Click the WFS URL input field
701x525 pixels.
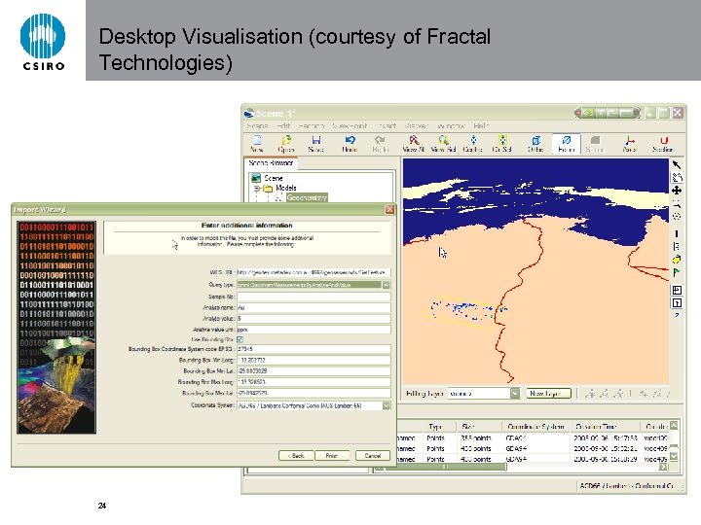[314, 272]
